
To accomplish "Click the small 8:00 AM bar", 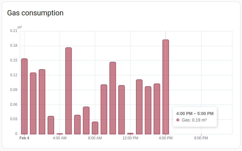I will (95, 128).
